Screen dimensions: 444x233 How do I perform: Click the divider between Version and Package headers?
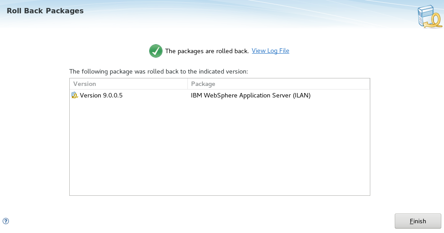coord(187,84)
